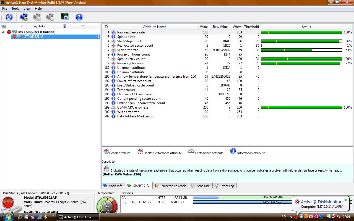Select the Hardware ECC recovered row
This screenshot has height=221, width=354.
pyautogui.click(x=227, y=94)
